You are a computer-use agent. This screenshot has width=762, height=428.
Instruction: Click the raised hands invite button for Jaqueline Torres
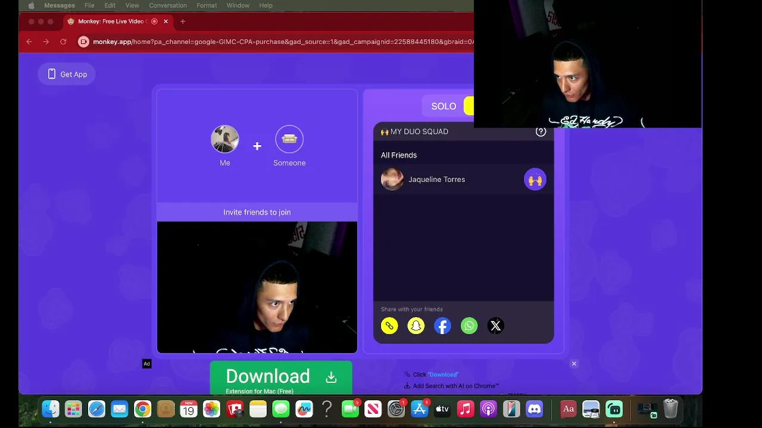(x=535, y=180)
